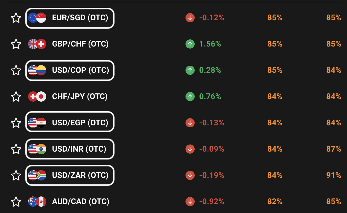347x213 pixels.
Task: Favorite the EUR/SGD (OTC) pair star
Action: tap(16, 18)
